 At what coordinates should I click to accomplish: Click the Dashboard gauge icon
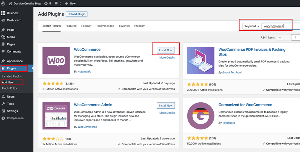coord(3,20)
